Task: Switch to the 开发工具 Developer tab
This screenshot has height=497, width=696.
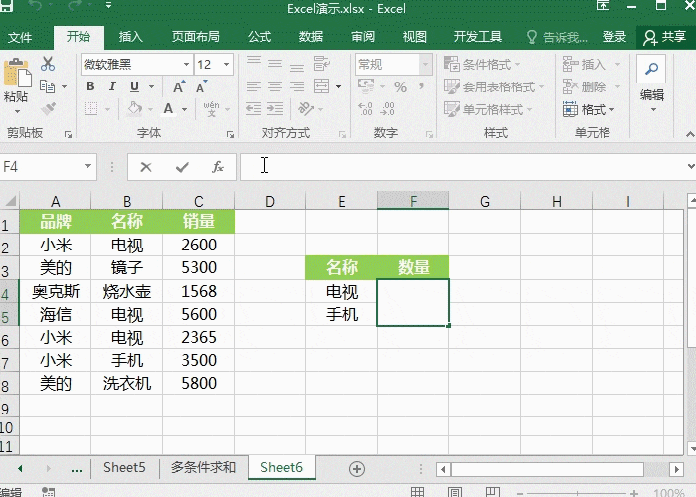Action: [477, 37]
